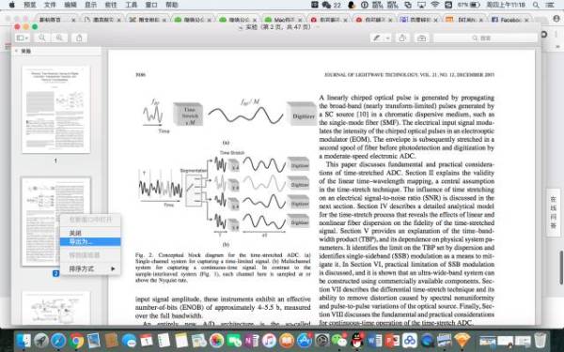This screenshot has height=352, width=564.
Task: Open App Store from the Dock
Action: point(305,340)
